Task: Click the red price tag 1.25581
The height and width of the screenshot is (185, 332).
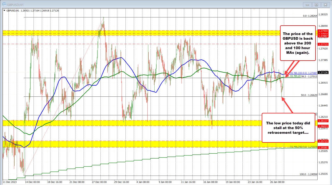Action: (x=324, y=147)
